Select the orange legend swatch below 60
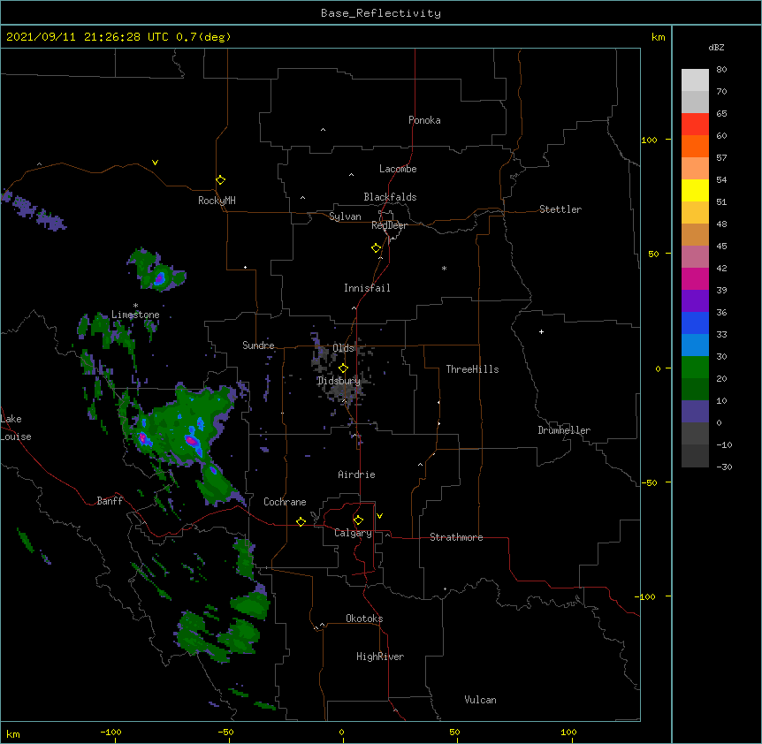This screenshot has width=762, height=744. pyautogui.click(x=695, y=146)
